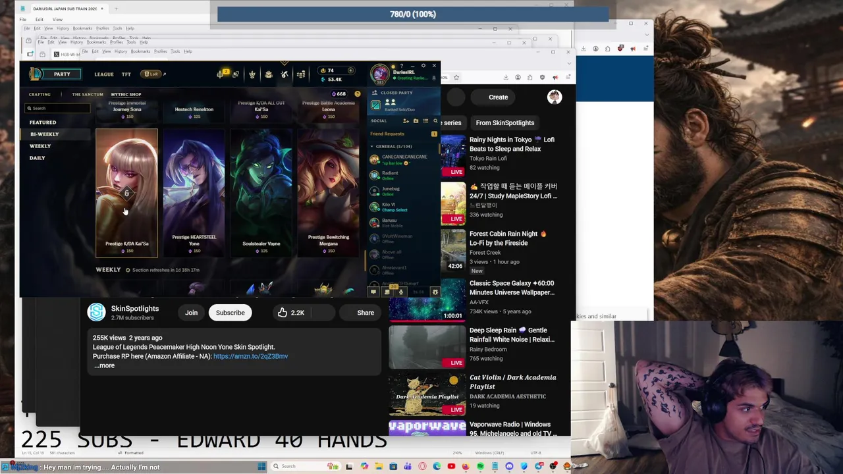Click the new folder icon in SOCIAL

(x=416, y=120)
